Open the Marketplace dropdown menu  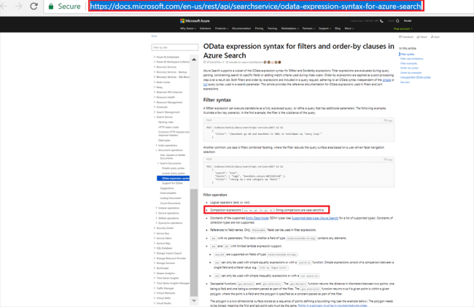[290, 28]
